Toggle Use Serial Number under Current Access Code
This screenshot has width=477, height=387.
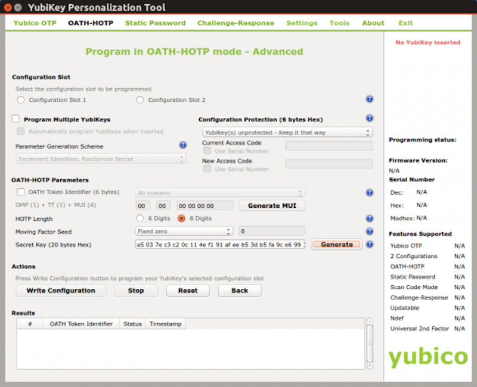click(207, 151)
